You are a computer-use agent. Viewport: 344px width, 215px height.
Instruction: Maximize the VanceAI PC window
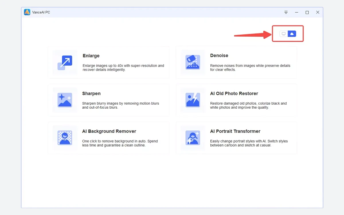307,12
